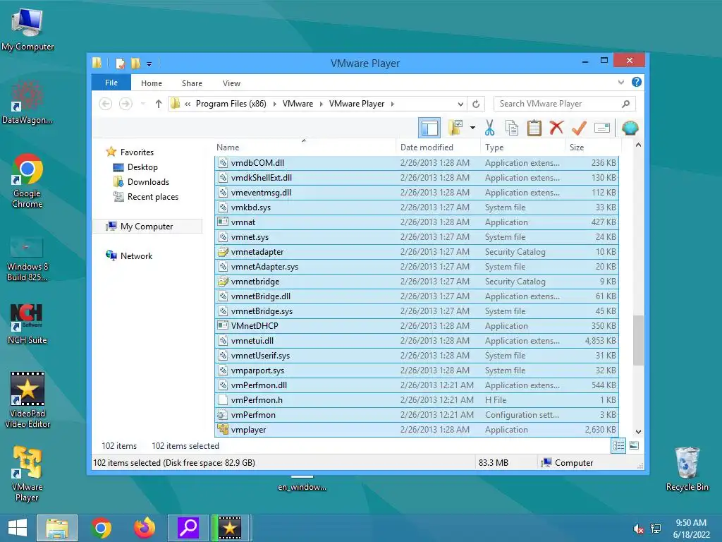Select the vmPerfmon.h file

pos(417,400)
